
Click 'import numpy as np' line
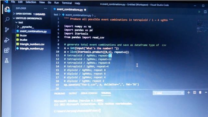point(78,26)
